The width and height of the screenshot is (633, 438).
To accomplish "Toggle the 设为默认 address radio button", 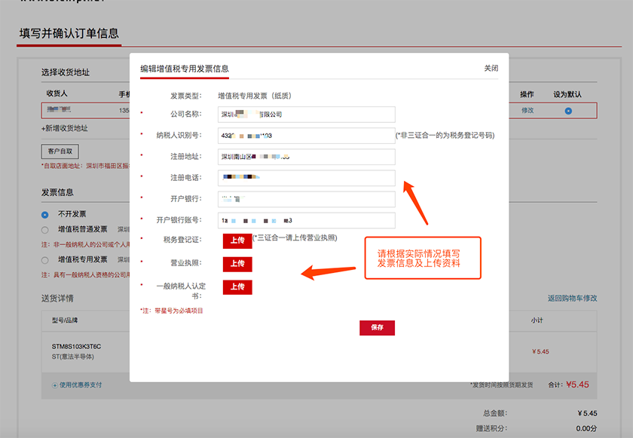I will tap(568, 111).
